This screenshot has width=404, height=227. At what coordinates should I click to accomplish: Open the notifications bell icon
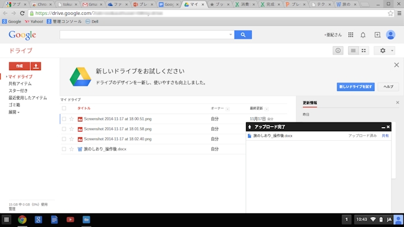[363, 35]
